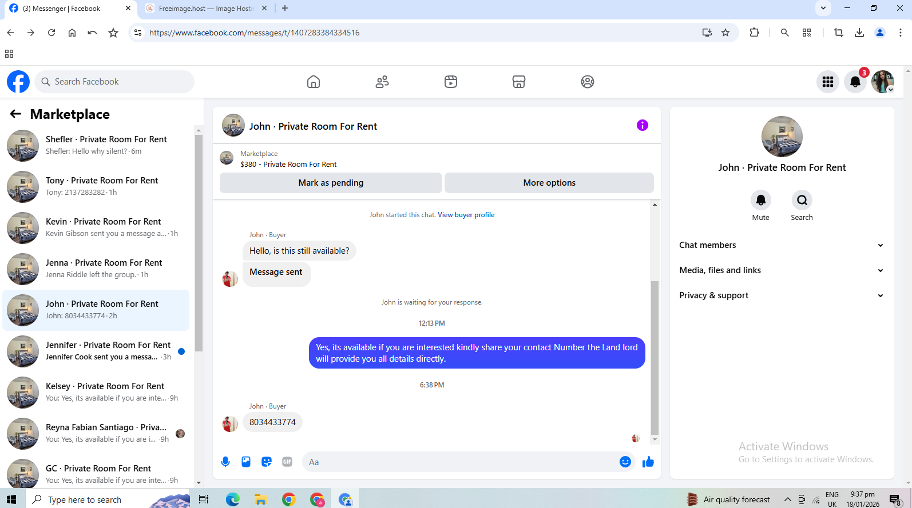
Task: Open the Groups icon in top navigation
Action: (588, 82)
